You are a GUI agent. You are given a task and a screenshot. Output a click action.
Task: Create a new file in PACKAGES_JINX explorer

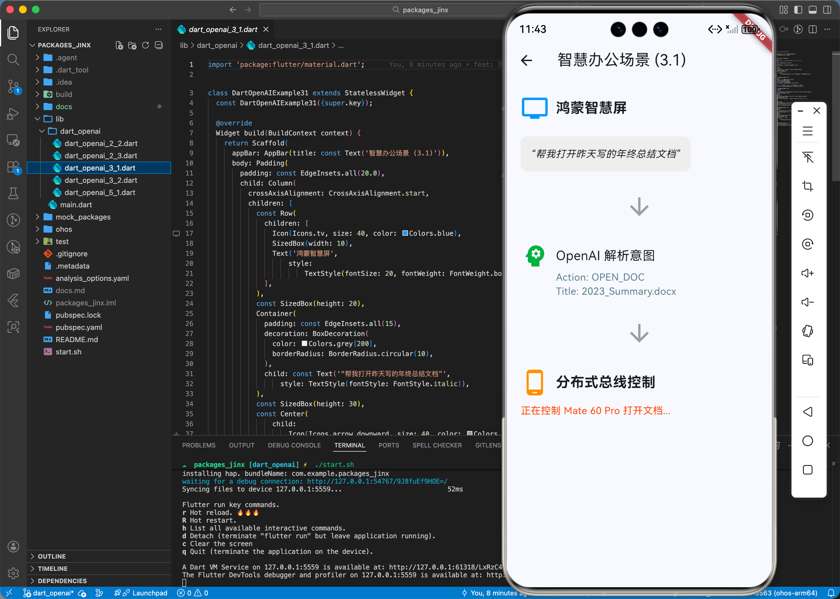[x=119, y=45]
